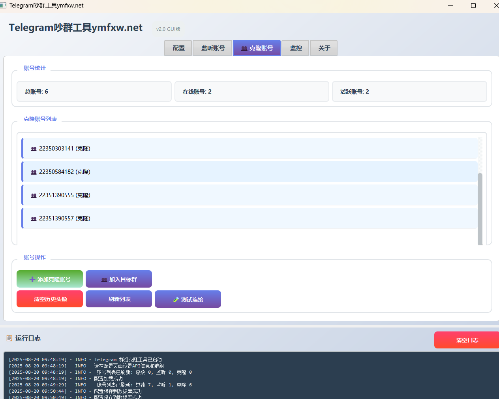Click the 刷新列表 button
Image resolution: width=499 pixels, height=399 pixels.
(119, 299)
